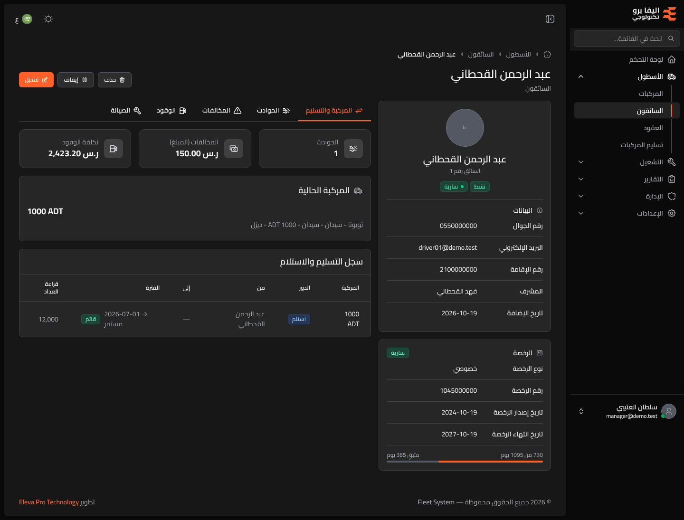Click the fuel cost card icon
This screenshot has width=684, height=520.
pyautogui.click(x=114, y=149)
